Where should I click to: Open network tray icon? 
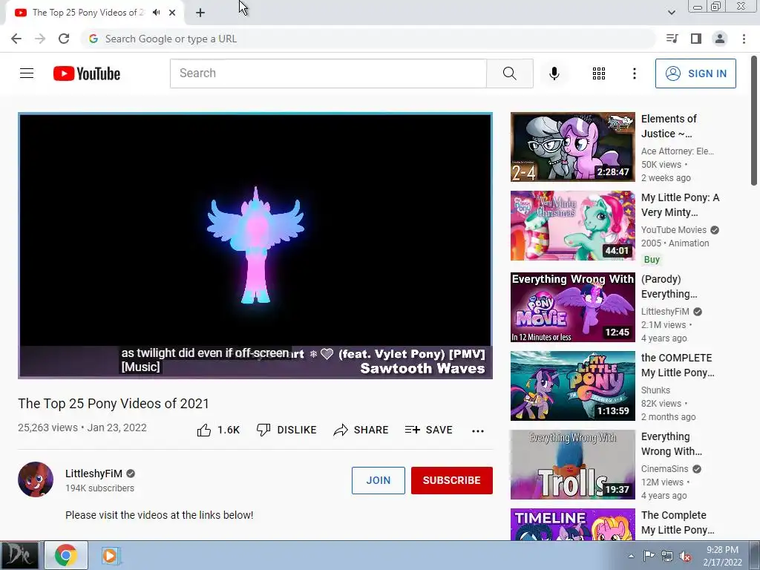coord(667,556)
